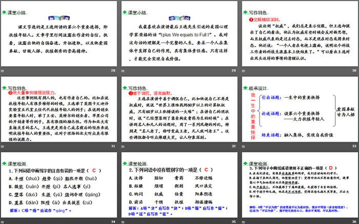Click the 板书设计 heading on slide 33
The height and width of the screenshot is (224, 359).
click(258, 88)
